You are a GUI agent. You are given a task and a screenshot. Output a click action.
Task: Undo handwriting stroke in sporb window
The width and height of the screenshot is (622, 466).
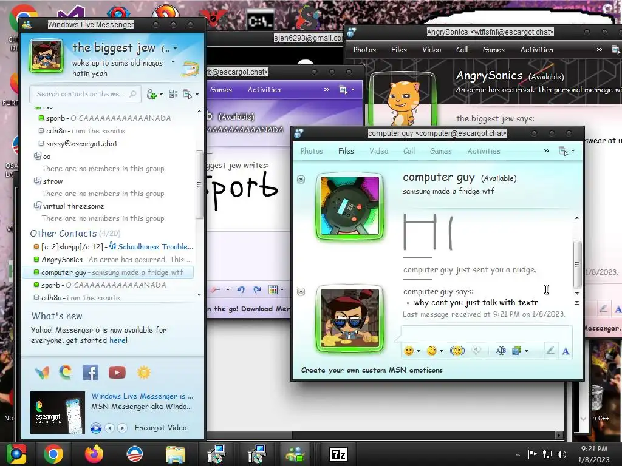[x=241, y=289]
